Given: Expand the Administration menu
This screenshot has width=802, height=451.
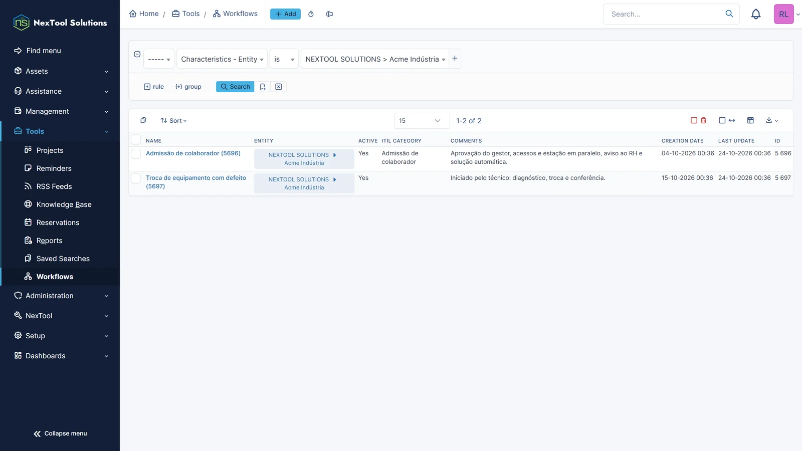Looking at the screenshot, I should 60,296.
